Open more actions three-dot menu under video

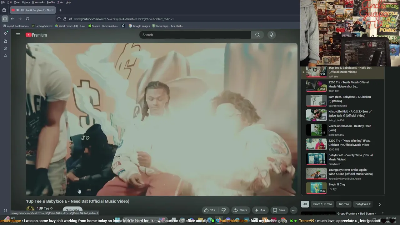click(293, 210)
